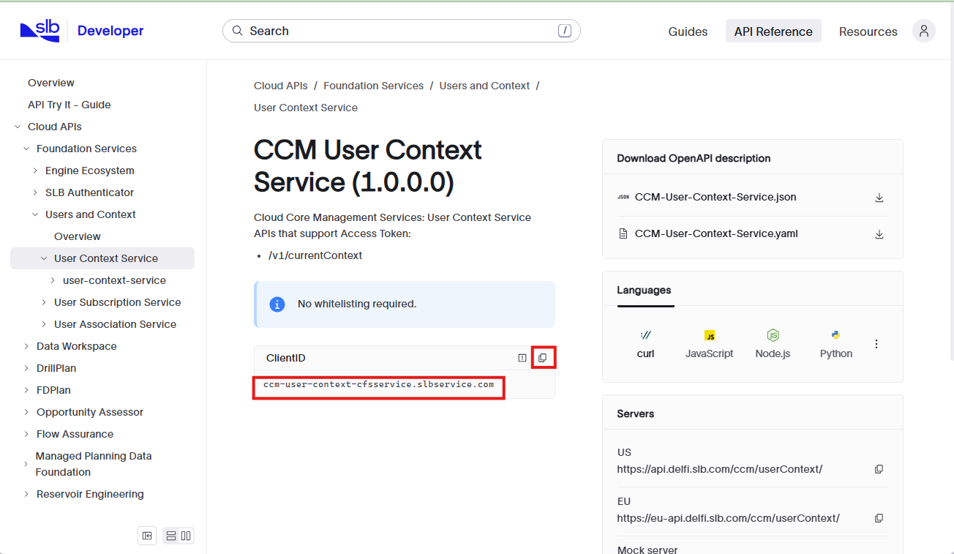This screenshot has width=954, height=554.
Task: Click the info icon in whitelisting notice
Action: point(277,304)
